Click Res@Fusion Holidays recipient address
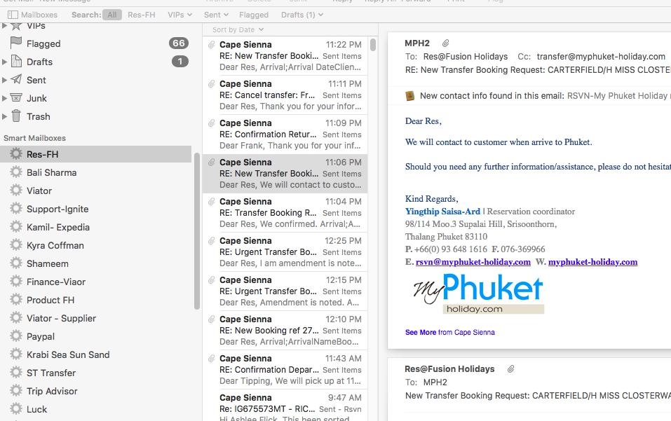This screenshot has width=671, height=421. [465, 57]
